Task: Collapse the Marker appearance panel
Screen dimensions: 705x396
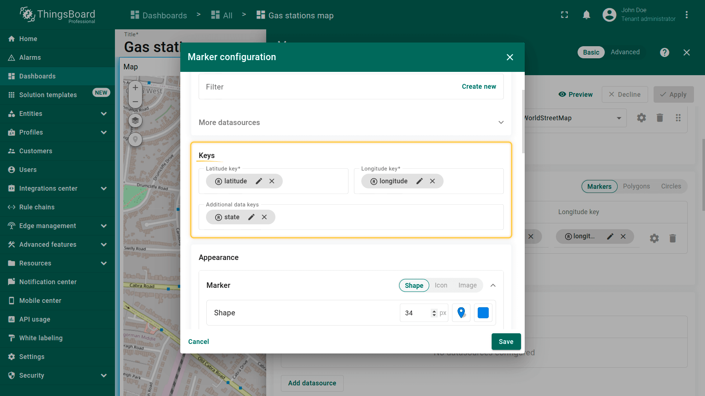Action: point(493,285)
